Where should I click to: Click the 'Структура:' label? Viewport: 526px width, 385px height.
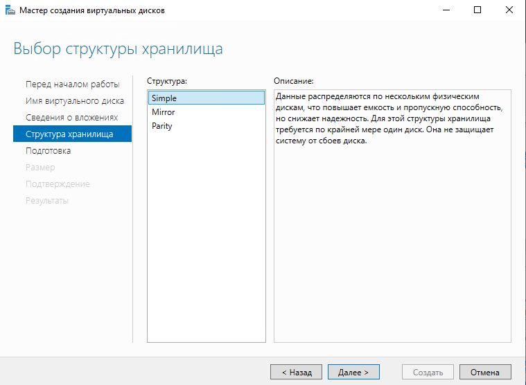point(167,81)
